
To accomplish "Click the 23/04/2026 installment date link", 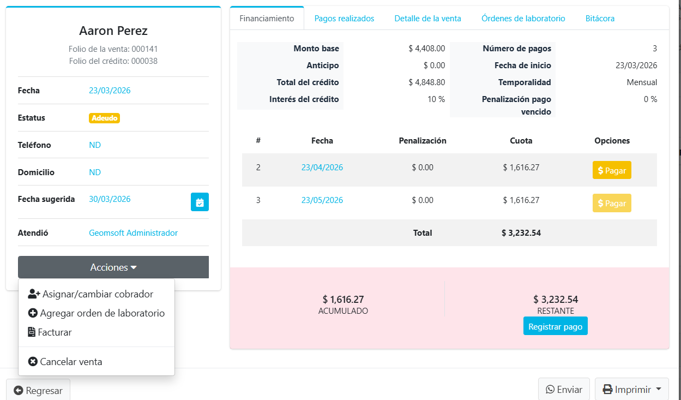I will (x=322, y=168).
